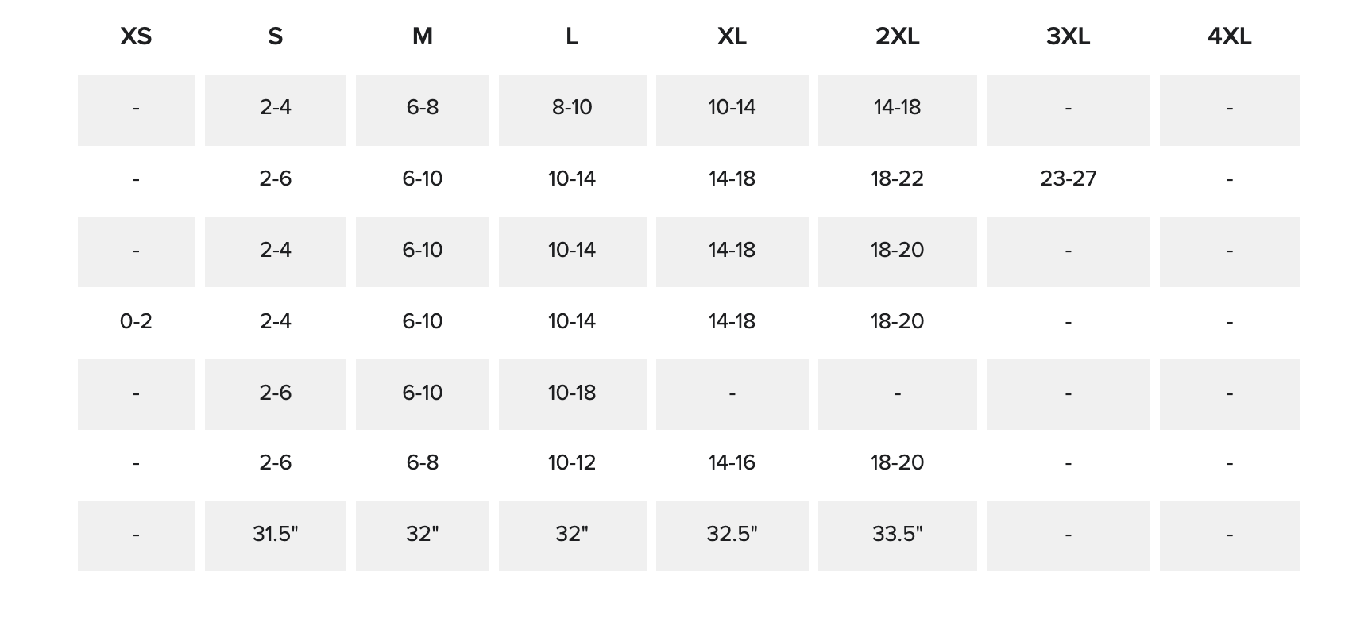
Task: Select the 4XL column header
Action: tap(1229, 36)
